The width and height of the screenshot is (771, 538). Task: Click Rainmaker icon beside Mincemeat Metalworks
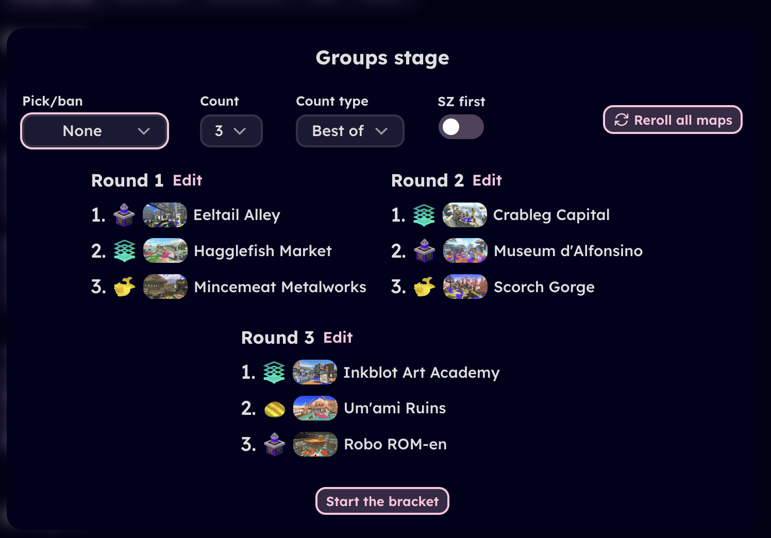(x=124, y=287)
